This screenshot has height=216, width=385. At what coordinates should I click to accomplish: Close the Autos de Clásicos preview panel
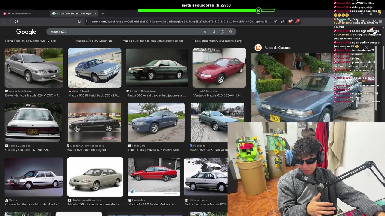pos(366,48)
